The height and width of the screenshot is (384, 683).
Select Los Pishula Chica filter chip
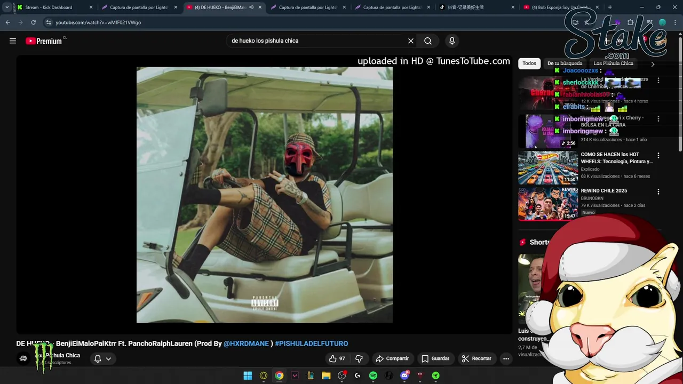(x=613, y=63)
